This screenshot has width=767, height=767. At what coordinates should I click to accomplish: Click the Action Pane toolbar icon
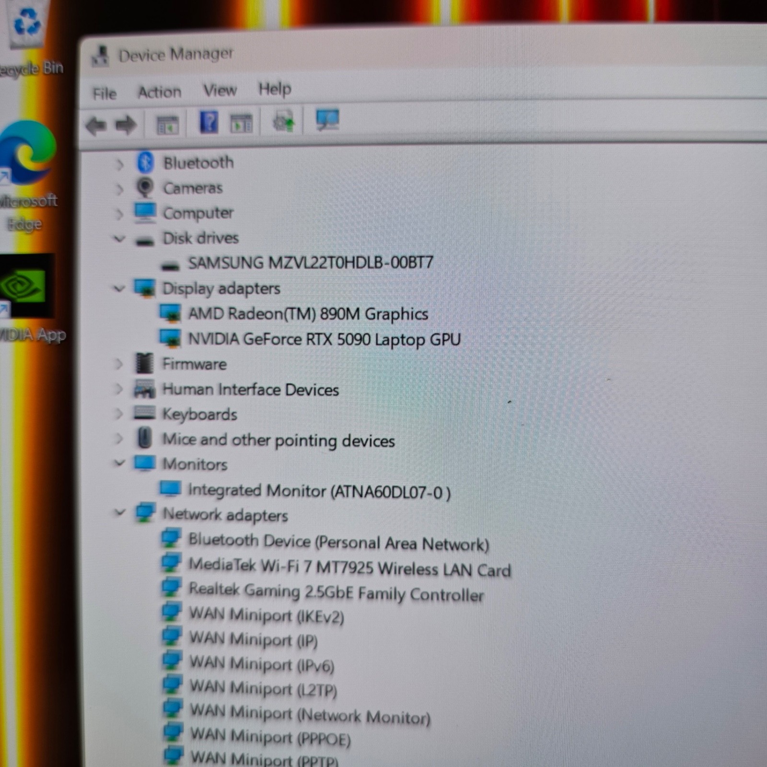(241, 123)
